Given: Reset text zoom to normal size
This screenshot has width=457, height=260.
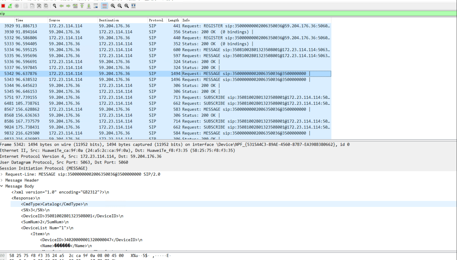Looking at the screenshot, I should (x=127, y=6).
